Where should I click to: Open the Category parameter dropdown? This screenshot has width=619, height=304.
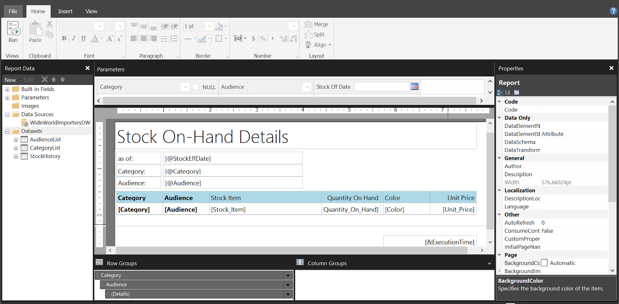pos(186,87)
